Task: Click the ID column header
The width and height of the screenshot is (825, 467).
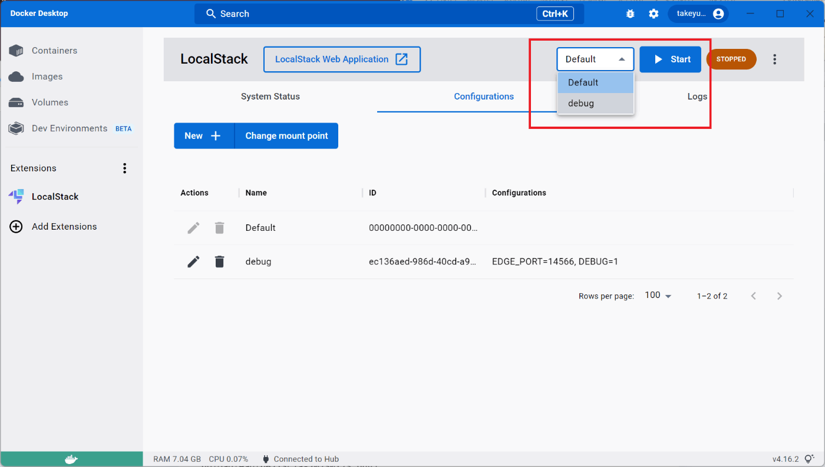Action: point(372,193)
